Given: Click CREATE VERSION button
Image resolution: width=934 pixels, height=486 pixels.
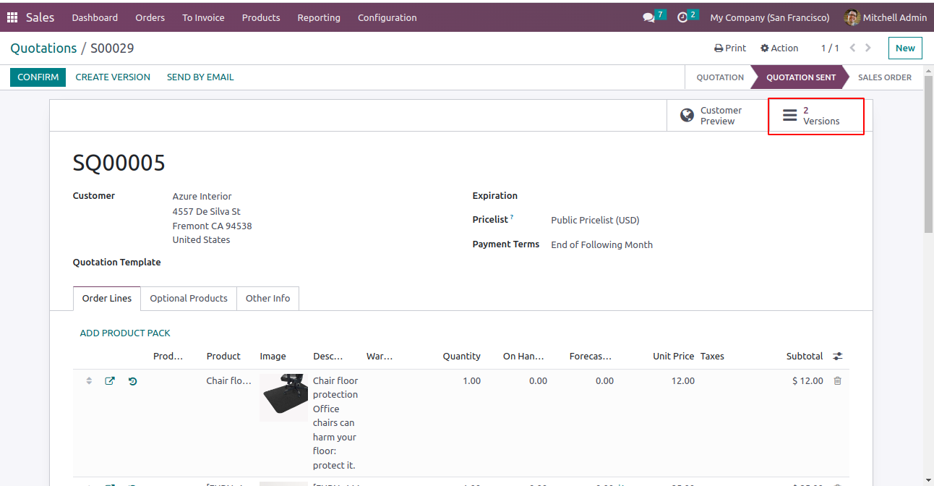Looking at the screenshot, I should (113, 77).
